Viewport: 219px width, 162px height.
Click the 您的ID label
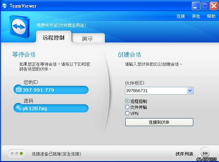pos(31,82)
